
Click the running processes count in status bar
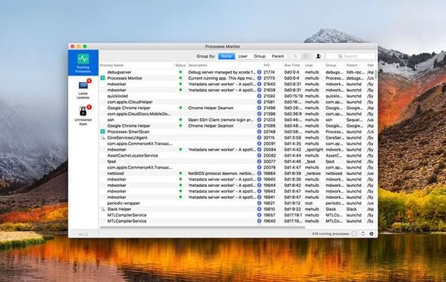[x=330, y=234]
